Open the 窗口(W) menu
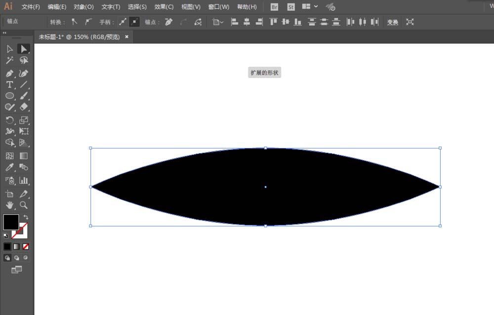The image size is (494, 315). (218, 7)
